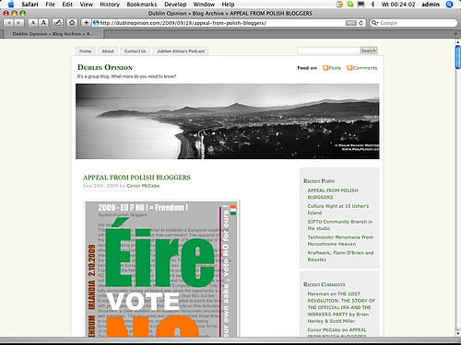
Task: Open the home page toolbar icon
Action: tap(72, 23)
